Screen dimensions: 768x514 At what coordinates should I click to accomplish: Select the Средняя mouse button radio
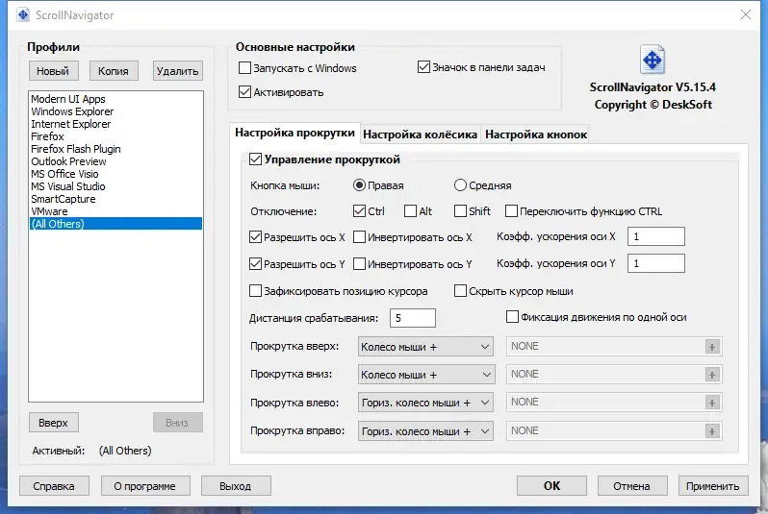[x=460, y=185]
